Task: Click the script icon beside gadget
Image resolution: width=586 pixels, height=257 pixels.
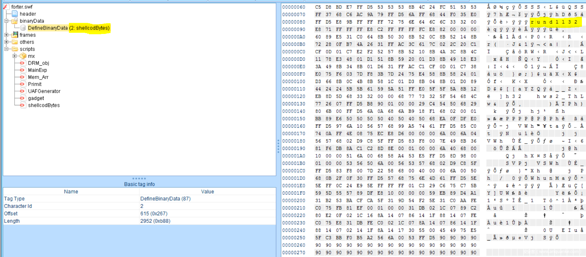Action: tap(22, 98)
